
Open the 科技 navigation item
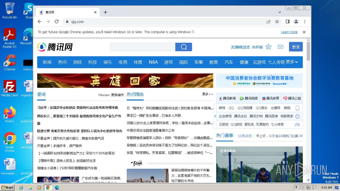[93, 62]
